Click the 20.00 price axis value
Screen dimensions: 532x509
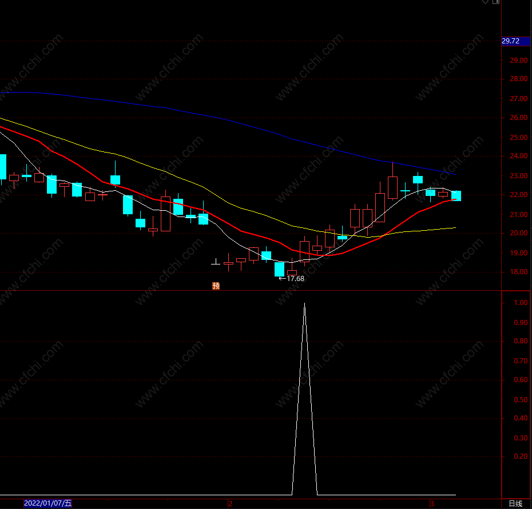tap(518, 233)
